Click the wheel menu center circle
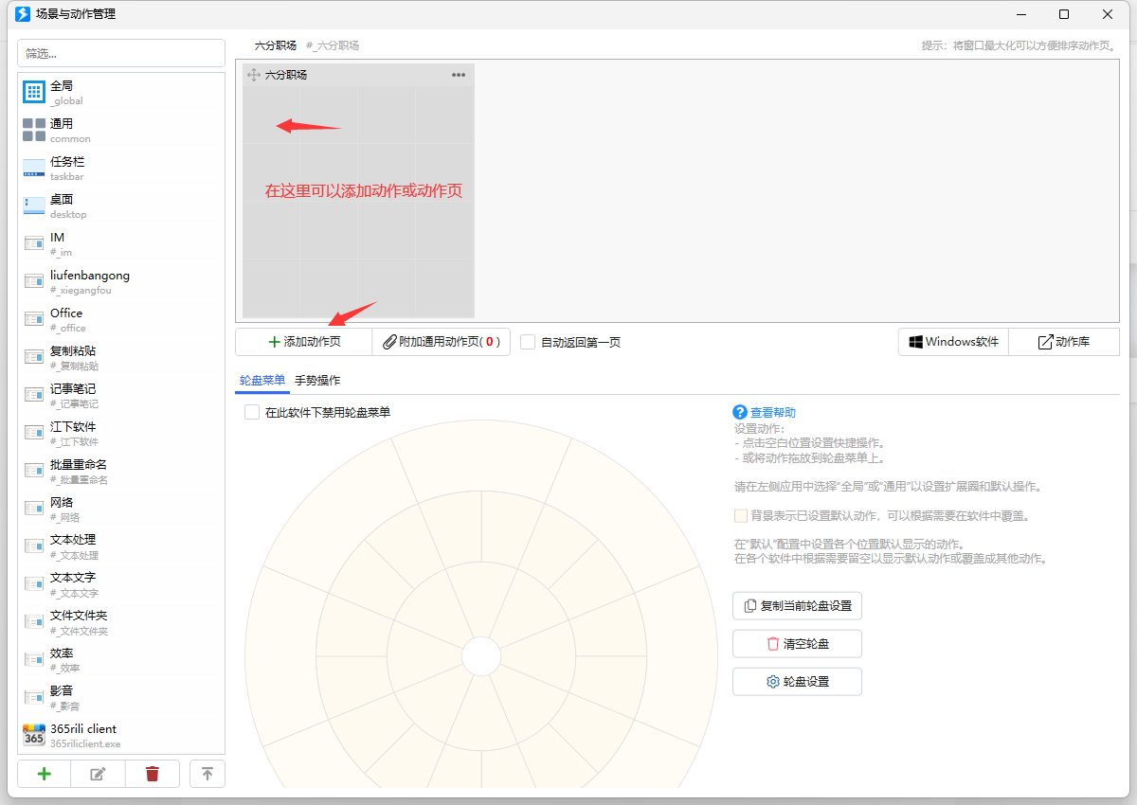This screenshot has width=1137, height=805. click(481, 657)
